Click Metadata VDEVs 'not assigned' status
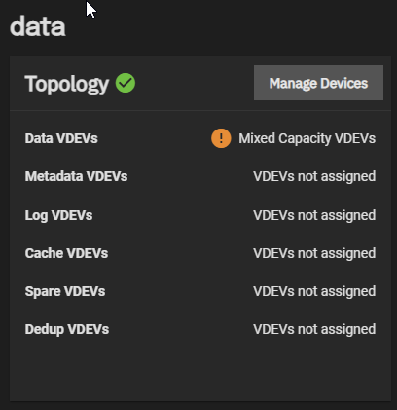The height and width of the screenshot is (410, 397). (x=314, y=177)
